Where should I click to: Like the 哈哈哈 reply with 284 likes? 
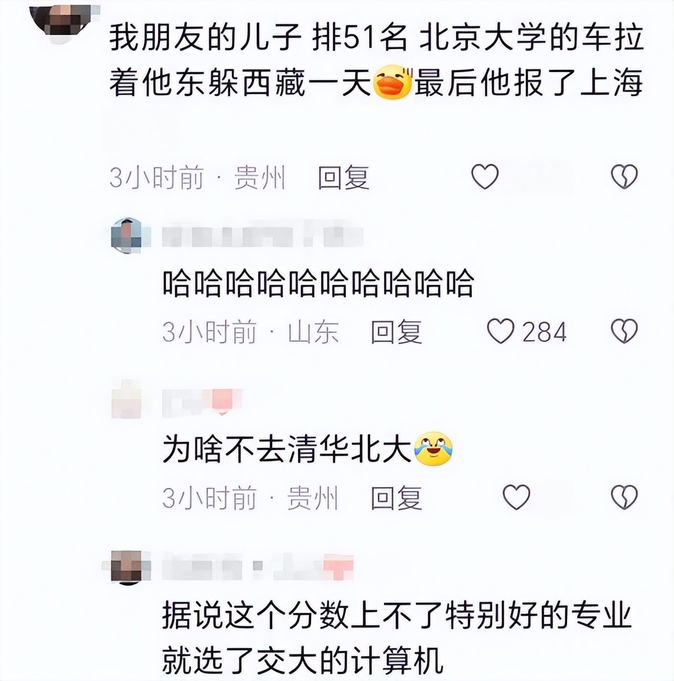click(x=500, y=332)
